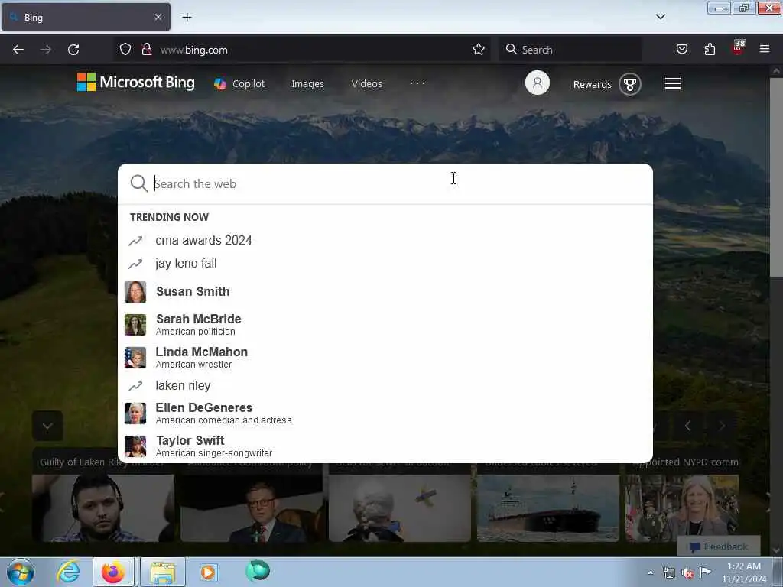The height and width of the screenshot is (587, 783).
Task: Open the Windows Start menu
Action: (21, 572)
